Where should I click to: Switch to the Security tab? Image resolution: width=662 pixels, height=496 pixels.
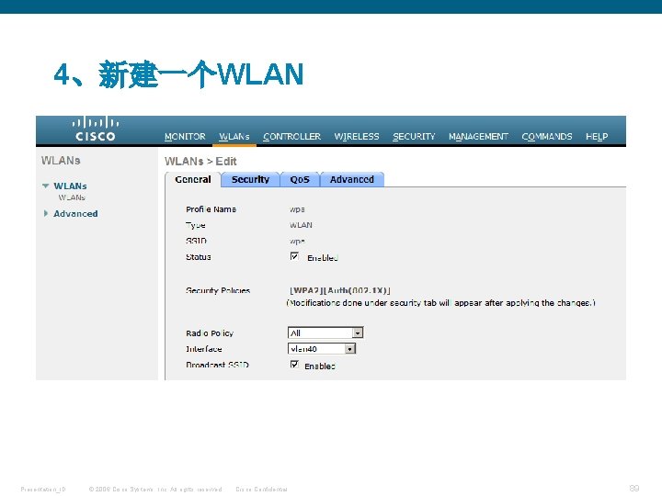click(250, 180)
